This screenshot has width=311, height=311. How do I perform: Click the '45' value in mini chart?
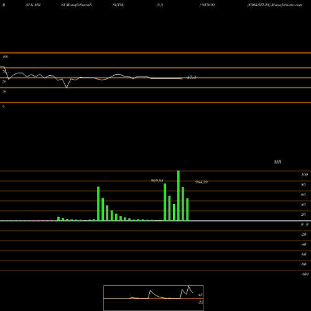coord(200,295)
